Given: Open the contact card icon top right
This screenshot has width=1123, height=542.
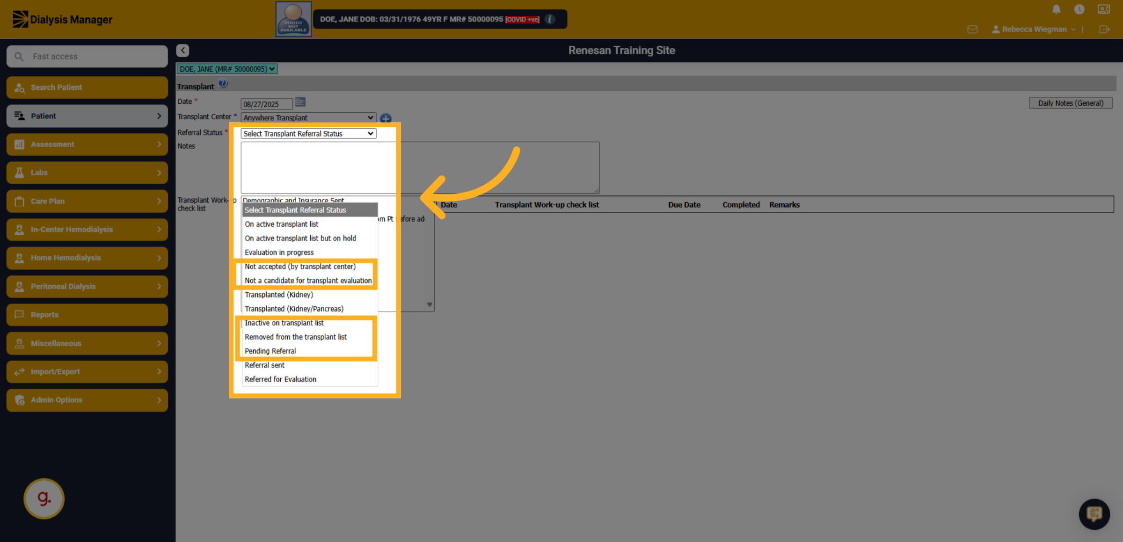Looking at the screenshot, I should 1104,9.
